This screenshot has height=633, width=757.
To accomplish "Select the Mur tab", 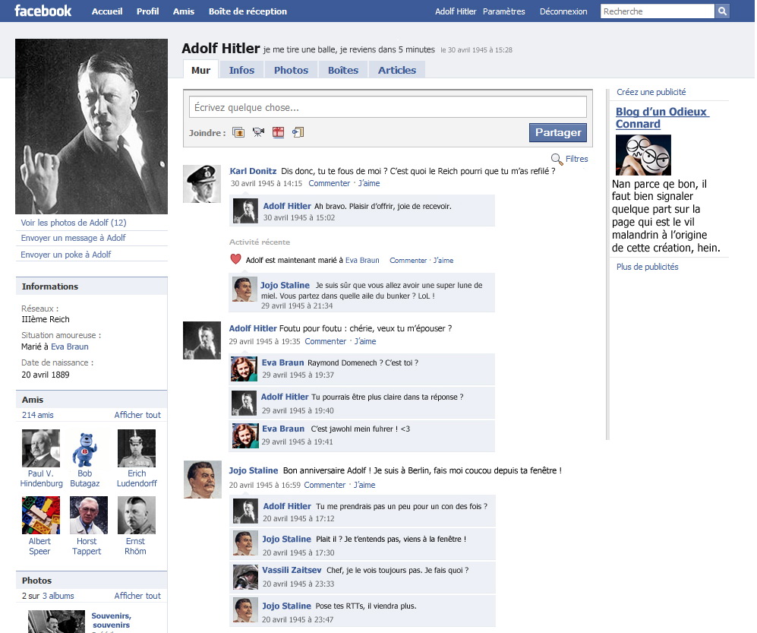I will pos(201,70).
